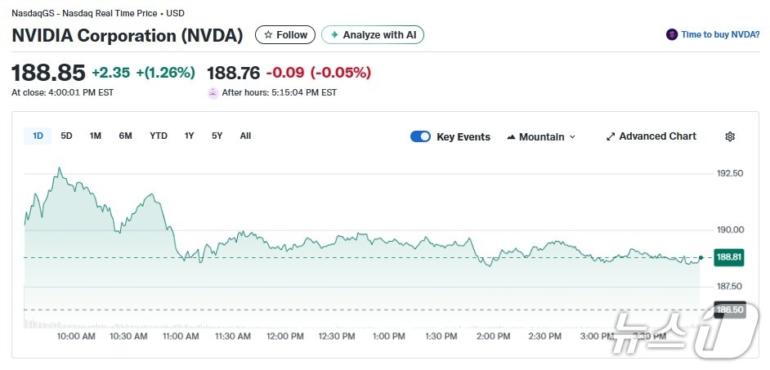
Task: Click the chart settings gear icon
Action: click(730, 136)
